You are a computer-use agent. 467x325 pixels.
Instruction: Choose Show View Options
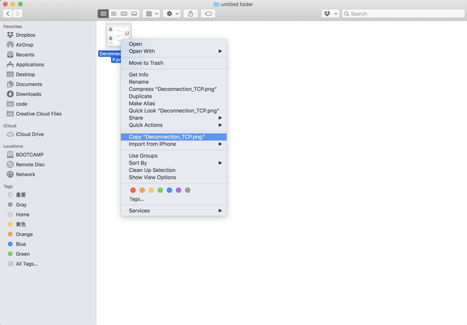pyautogui.click(x=174, y=177)
